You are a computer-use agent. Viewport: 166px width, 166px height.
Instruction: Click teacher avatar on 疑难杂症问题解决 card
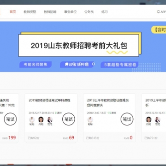[x=90, y=120]
